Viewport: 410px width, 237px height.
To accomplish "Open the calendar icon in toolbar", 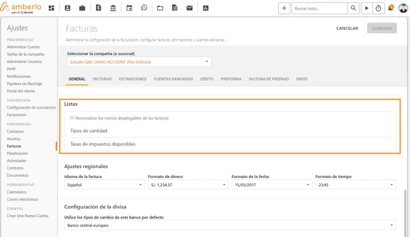I will coord(129,8).
